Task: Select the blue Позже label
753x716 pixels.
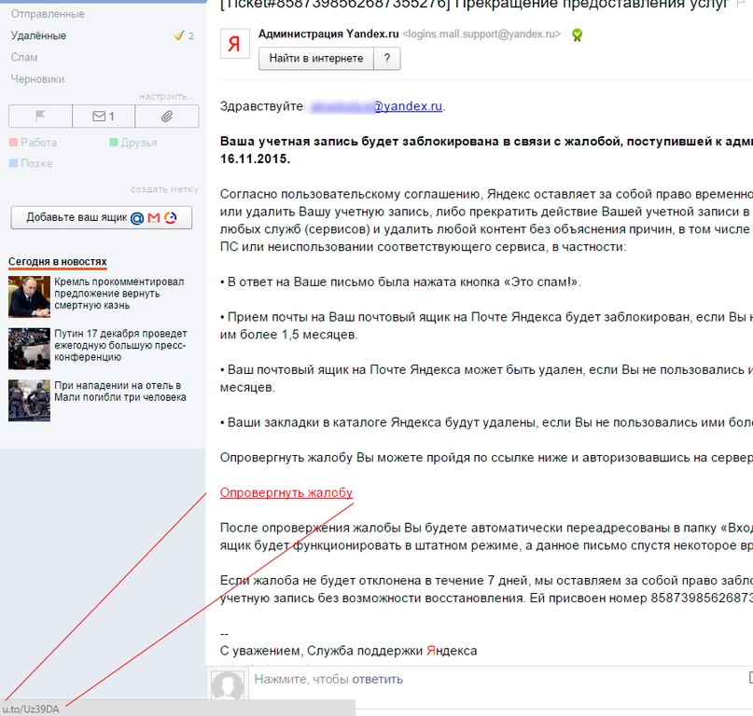Action: tap(31, 164)
